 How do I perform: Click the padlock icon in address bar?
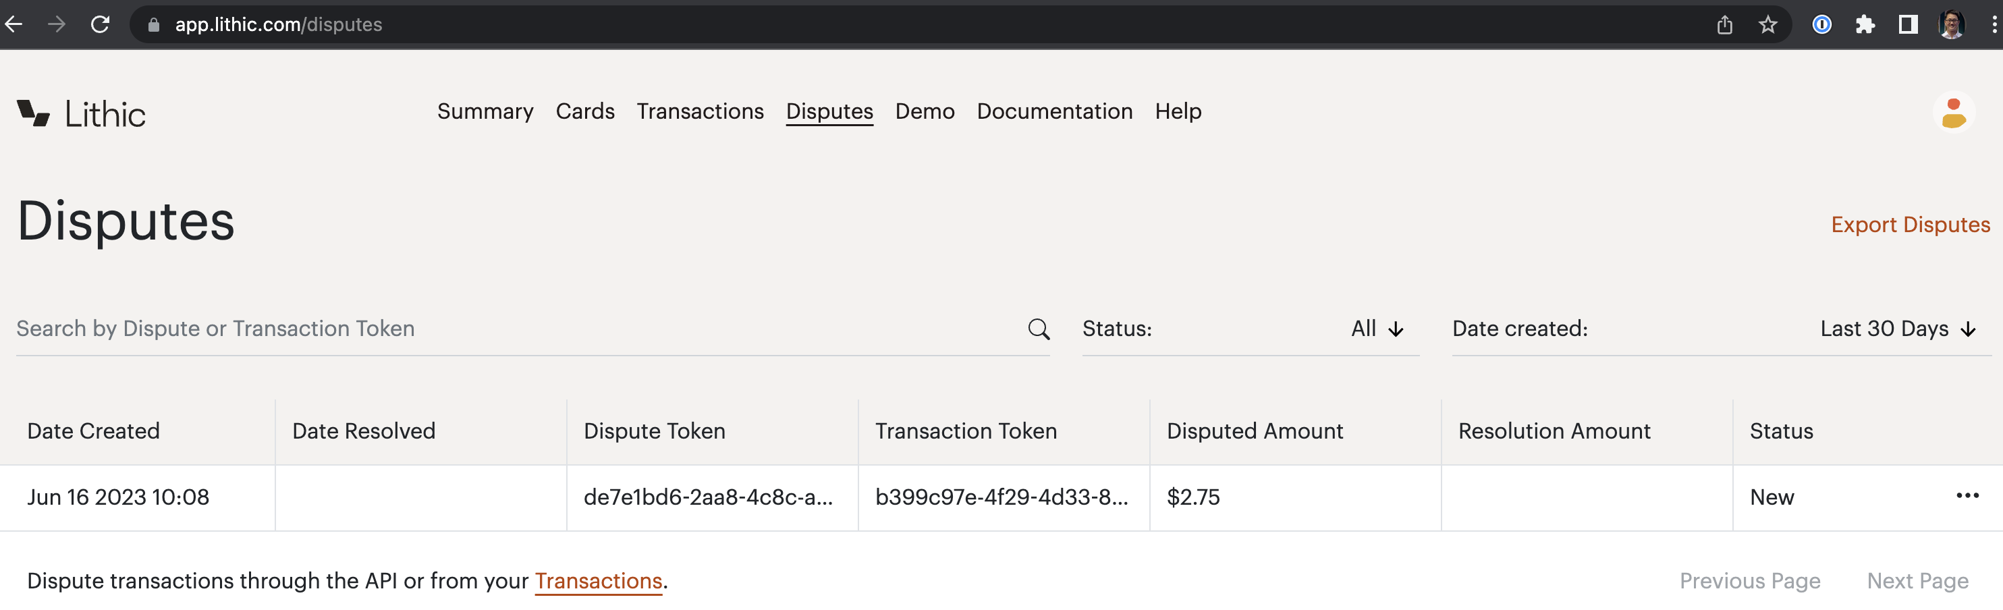click(153, 24)
